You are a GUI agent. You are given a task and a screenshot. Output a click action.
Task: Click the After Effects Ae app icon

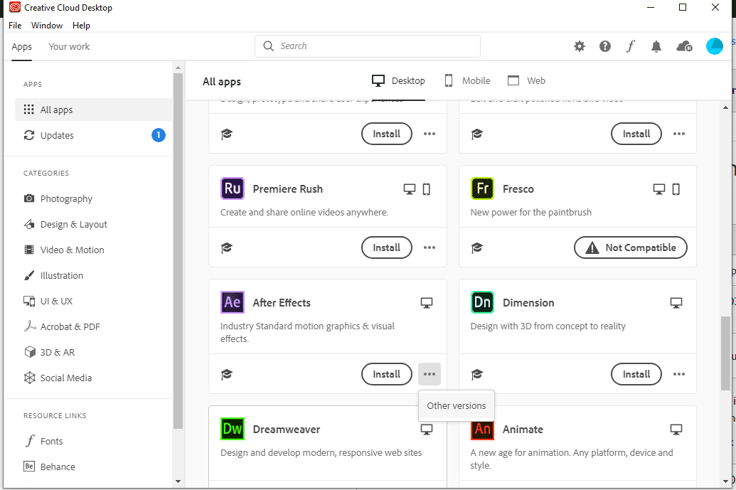point(233,302)
